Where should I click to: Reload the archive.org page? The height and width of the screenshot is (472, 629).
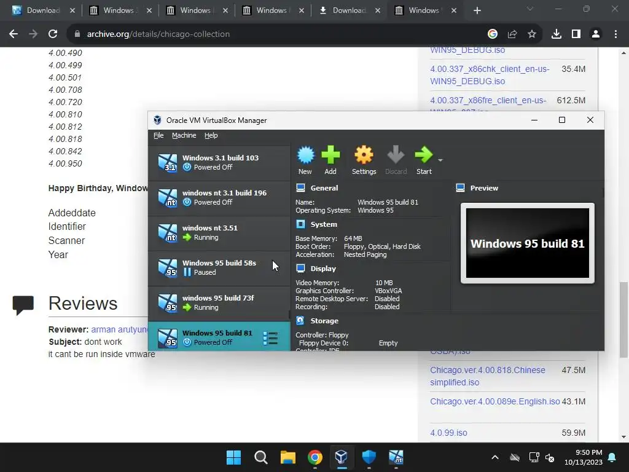53,34
